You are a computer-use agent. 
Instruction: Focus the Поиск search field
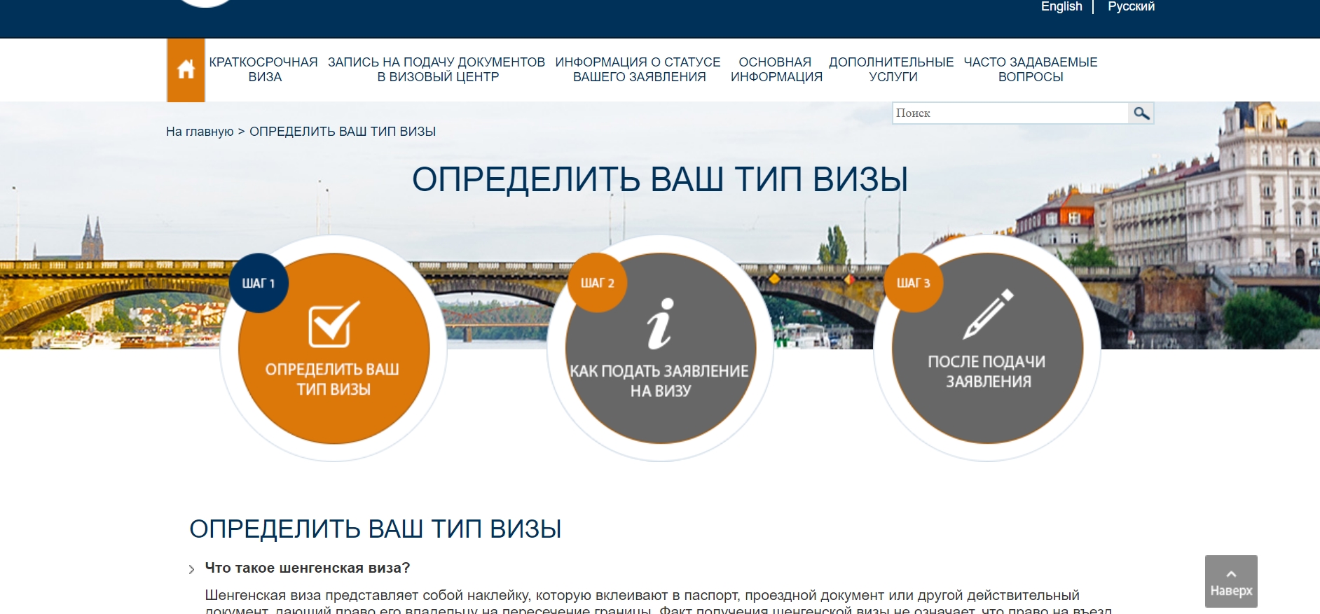tap(1009, 113)
